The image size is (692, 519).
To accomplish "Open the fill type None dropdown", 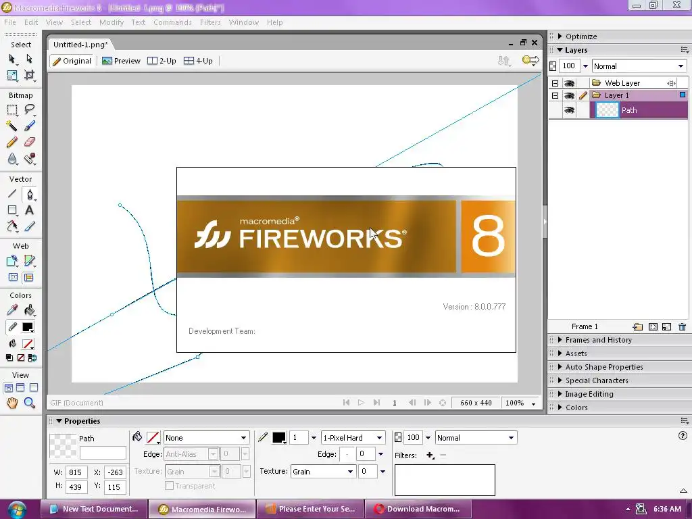I will 206,438.
